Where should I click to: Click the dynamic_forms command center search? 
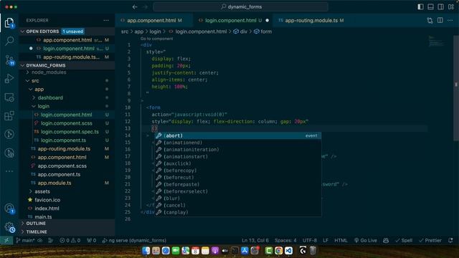(241, 6)
